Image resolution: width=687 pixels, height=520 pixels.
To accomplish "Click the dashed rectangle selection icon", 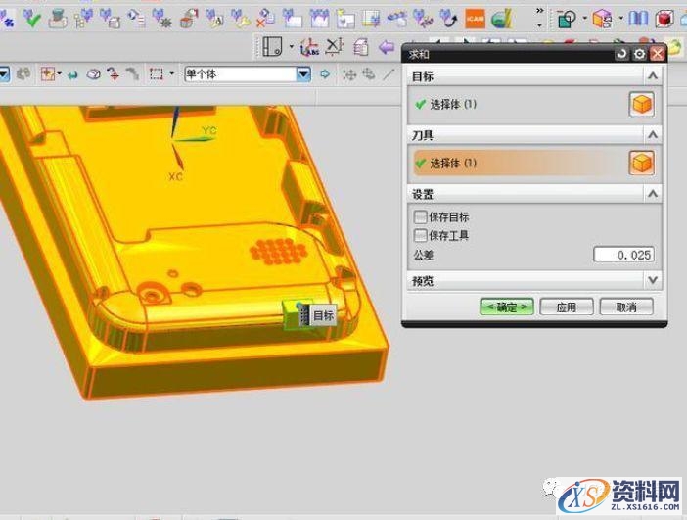I will tap(156, 74).
